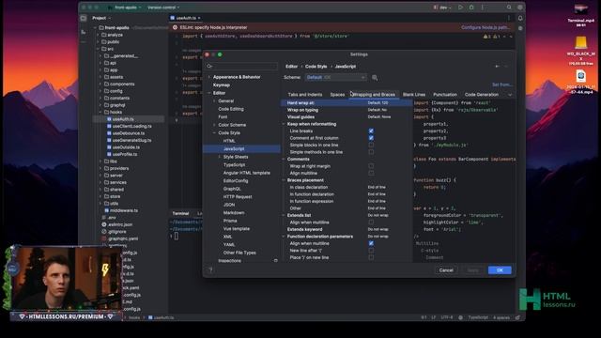This screenshot has height=338, width=601.
Task: Click Cancel button in Settings
Action: click(446, 270)
